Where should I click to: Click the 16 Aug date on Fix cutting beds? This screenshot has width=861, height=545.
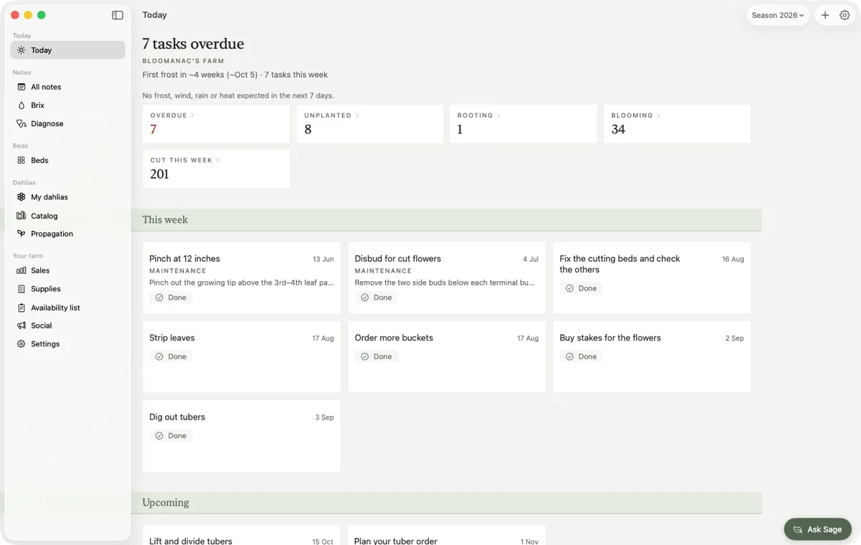733,259
